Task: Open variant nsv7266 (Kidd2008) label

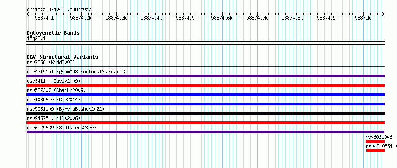Action: pyautogui.click(x=51, y=62)
